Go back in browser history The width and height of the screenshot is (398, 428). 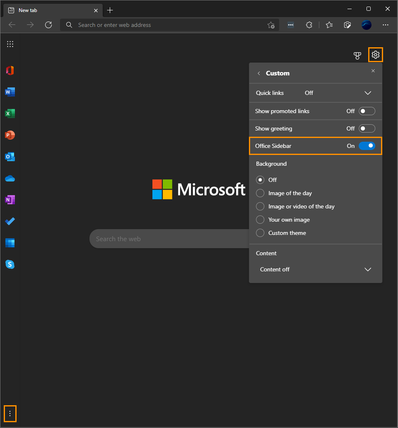[x=12, y=25]
